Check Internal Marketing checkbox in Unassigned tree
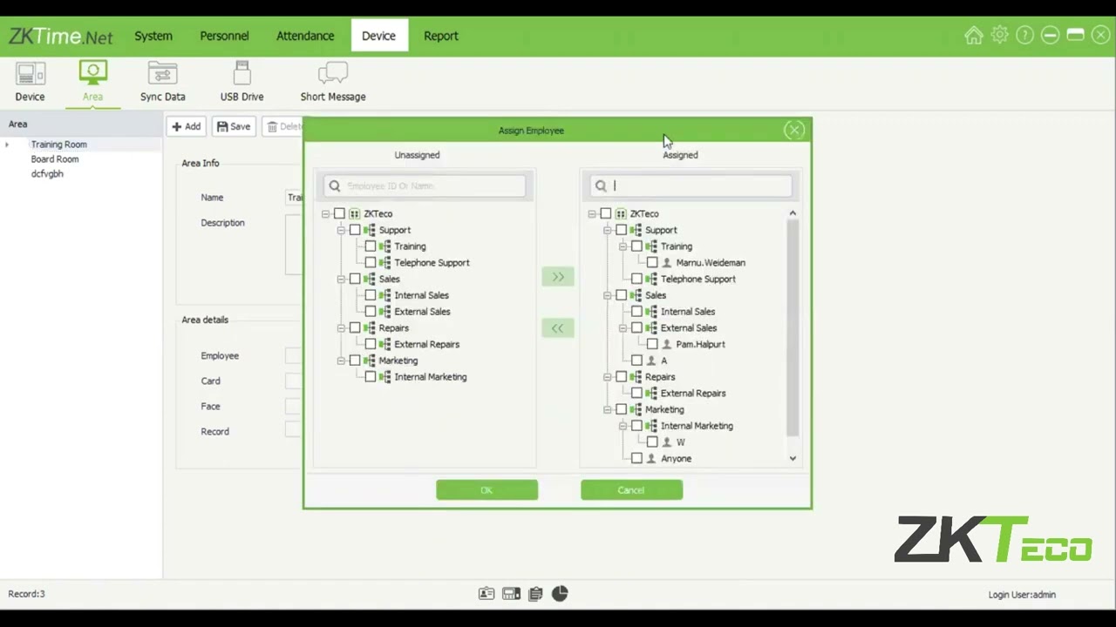 (371, 377)
